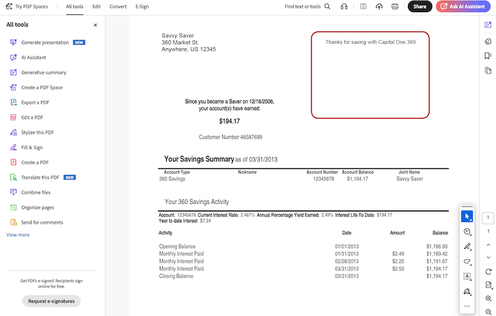This screenshot has width=496, height=316.
Task: Choose the highlight pen tool
Action: 467,246
